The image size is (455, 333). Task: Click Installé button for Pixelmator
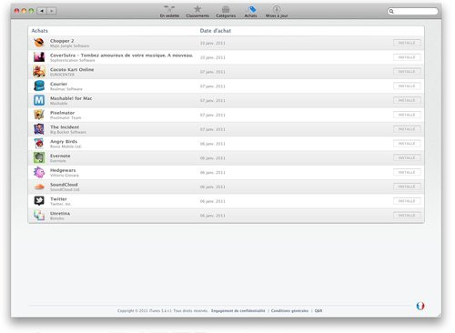407,115
